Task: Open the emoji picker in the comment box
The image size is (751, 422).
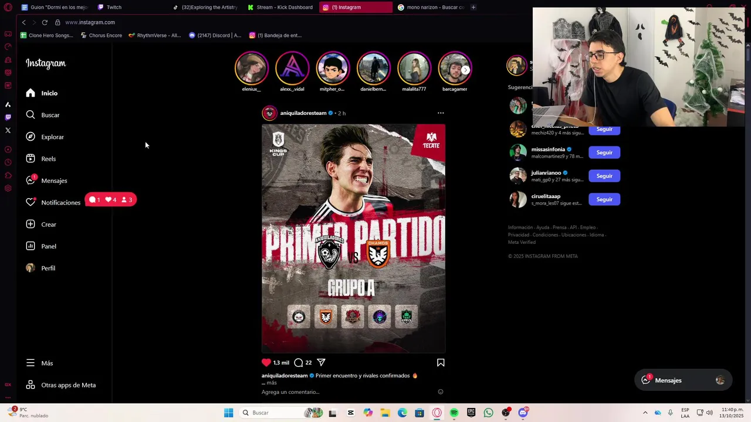Action: [441, 392]
